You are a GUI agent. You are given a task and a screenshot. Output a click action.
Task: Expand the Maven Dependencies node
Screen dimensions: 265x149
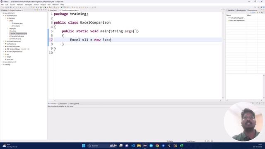(x=4, y=51)
